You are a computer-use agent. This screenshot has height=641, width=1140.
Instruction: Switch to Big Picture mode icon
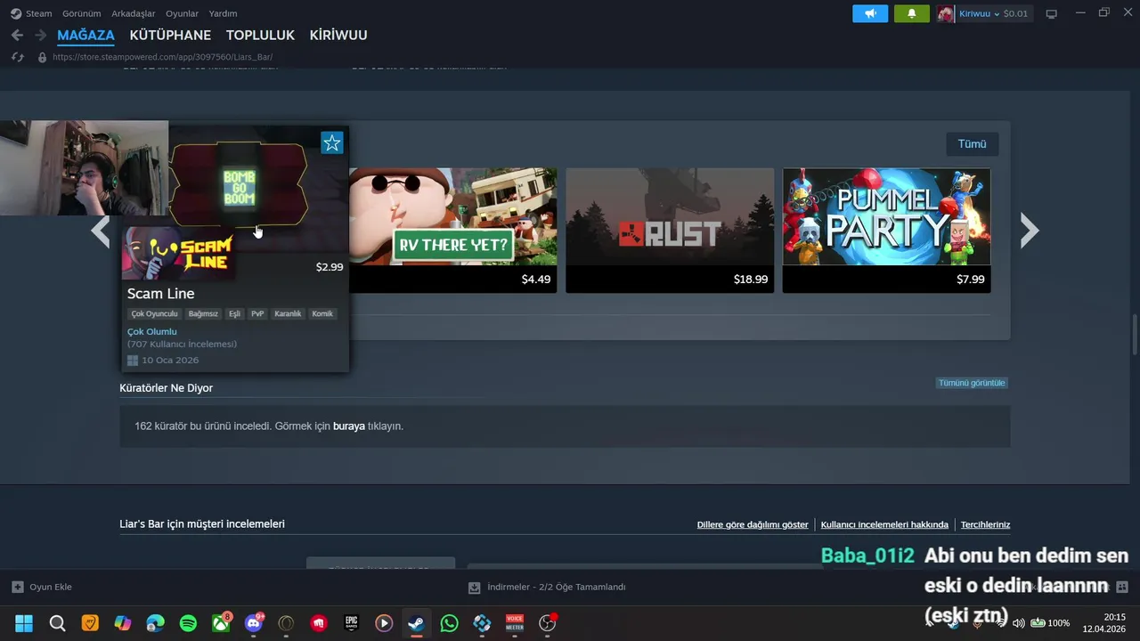pyautogui.click(x=1051, y=13)
